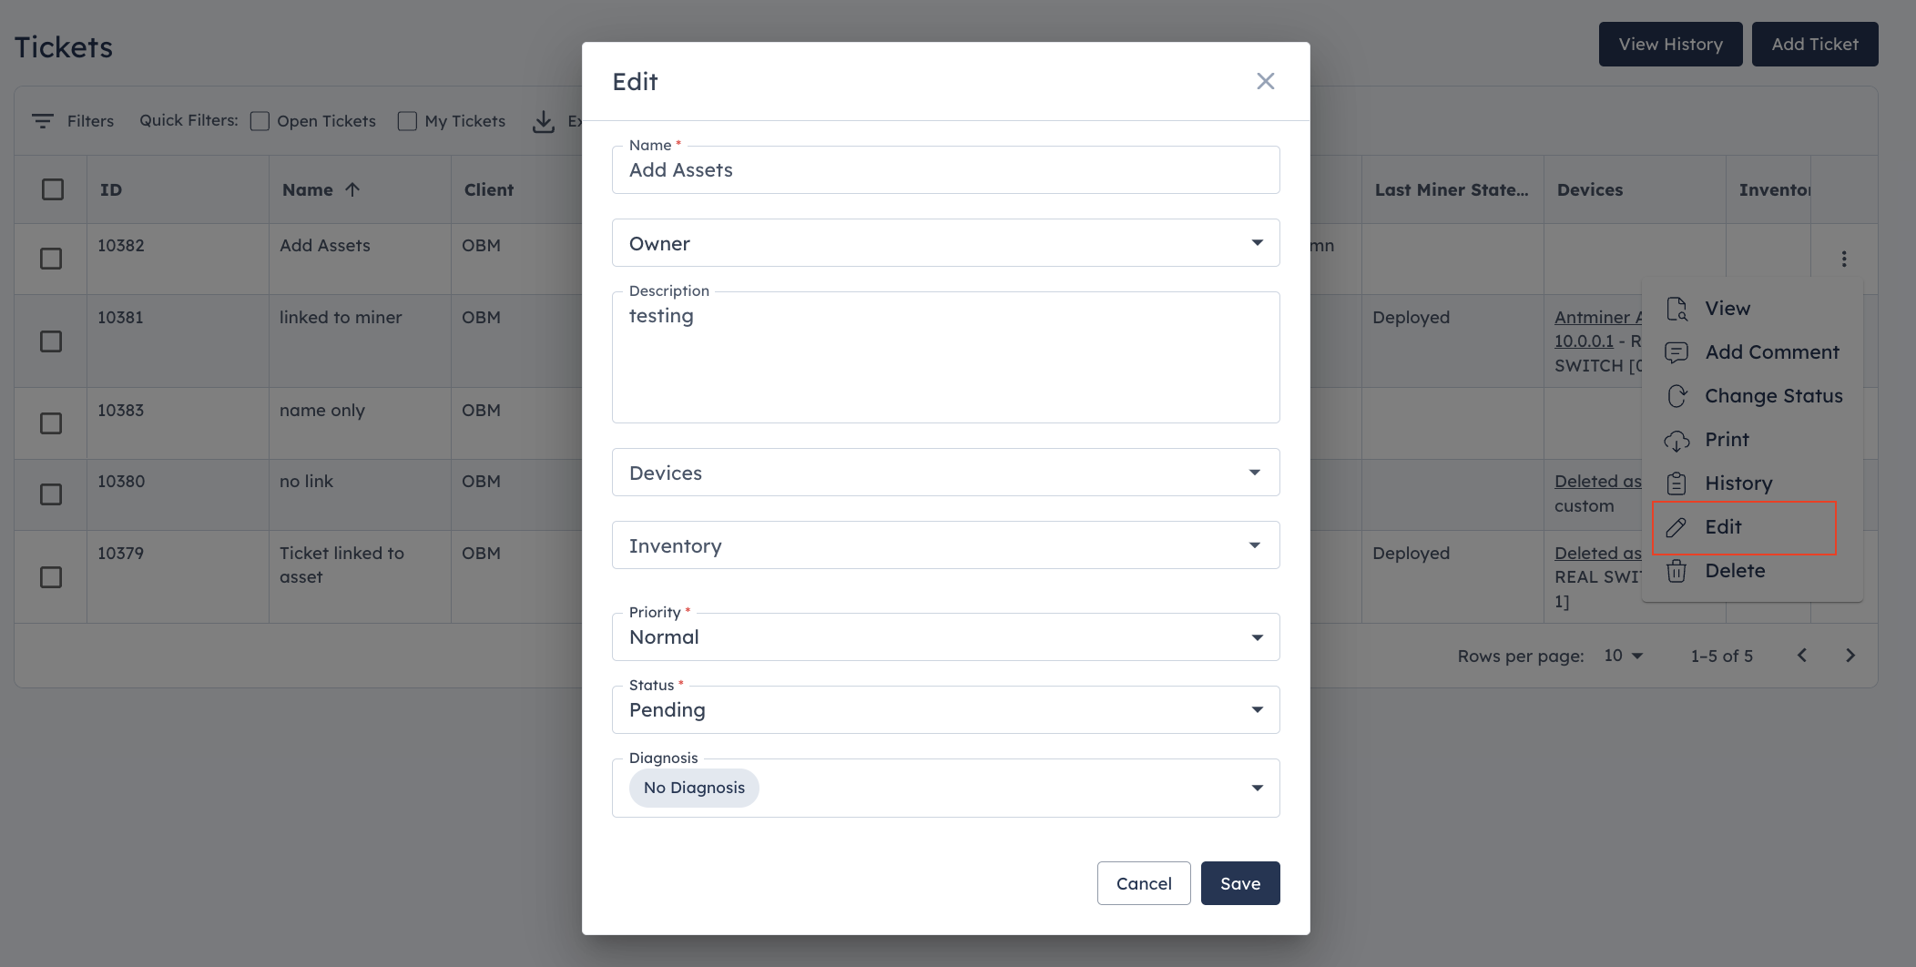The width and height of the screenshot is (1916, 967).
Task: Click the Print cloud icon
Action: click(x=1676, y=440)
